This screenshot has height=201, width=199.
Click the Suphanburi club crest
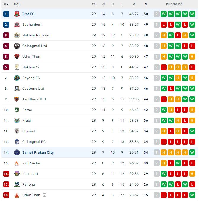(x=17, y=25)
